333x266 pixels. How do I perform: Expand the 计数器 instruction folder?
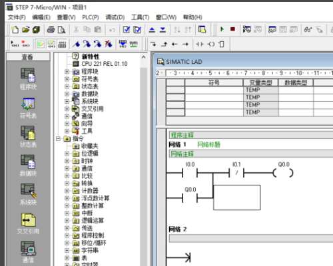(x=67, y=191)
